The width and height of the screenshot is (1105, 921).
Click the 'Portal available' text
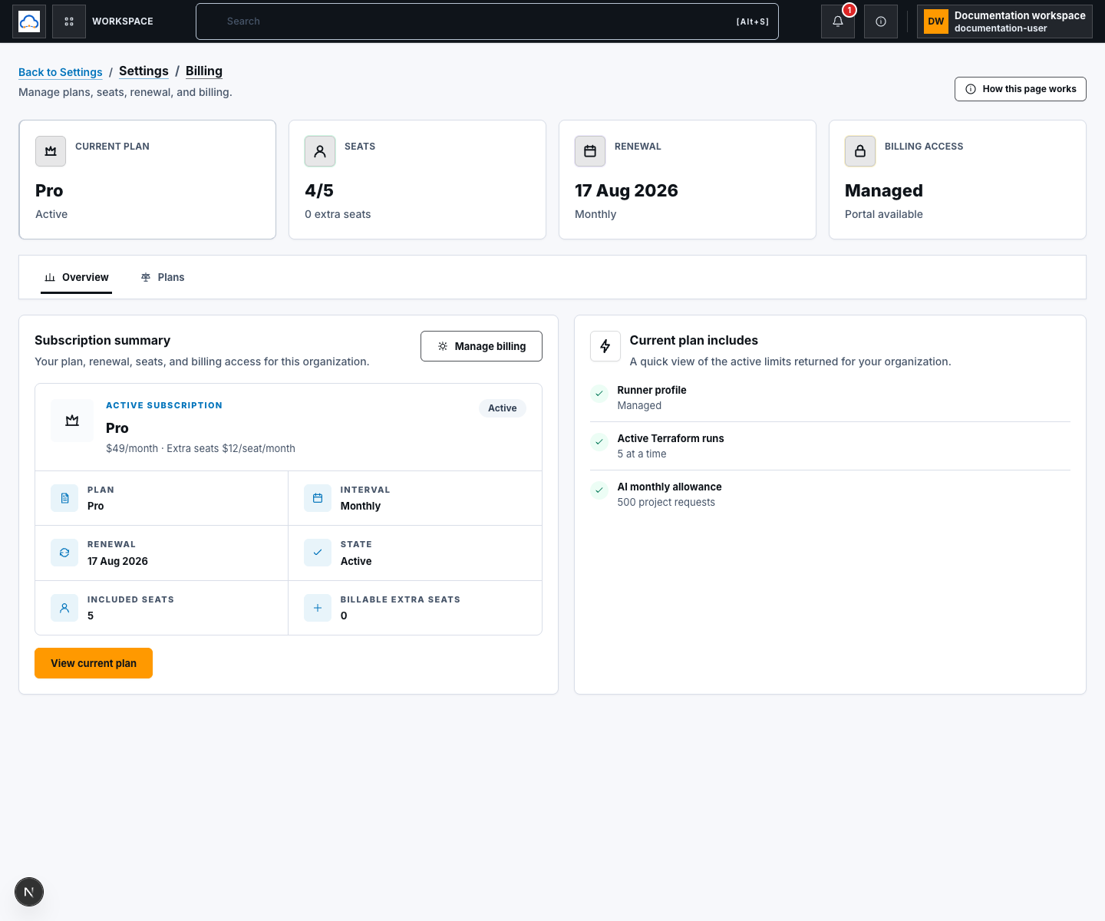point(884,214)
